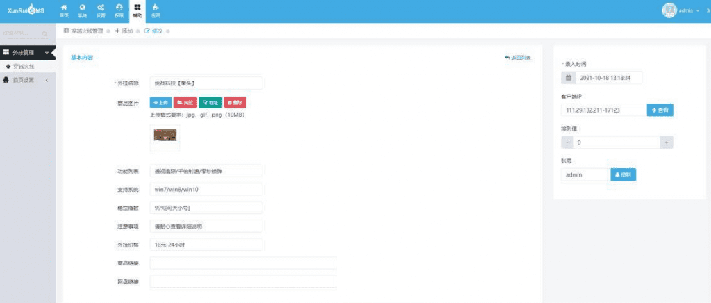The width and height of the screenshot is (711, 303).
Task: Open the 设置 gears icon in top bar
Action: pyautogui.click(x=101, y=10)
